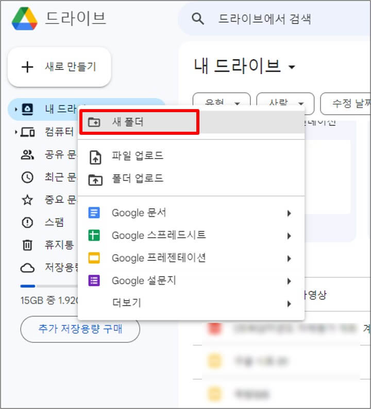Click the search magnifier icon

pyautogui.click(x=198, y=19)
